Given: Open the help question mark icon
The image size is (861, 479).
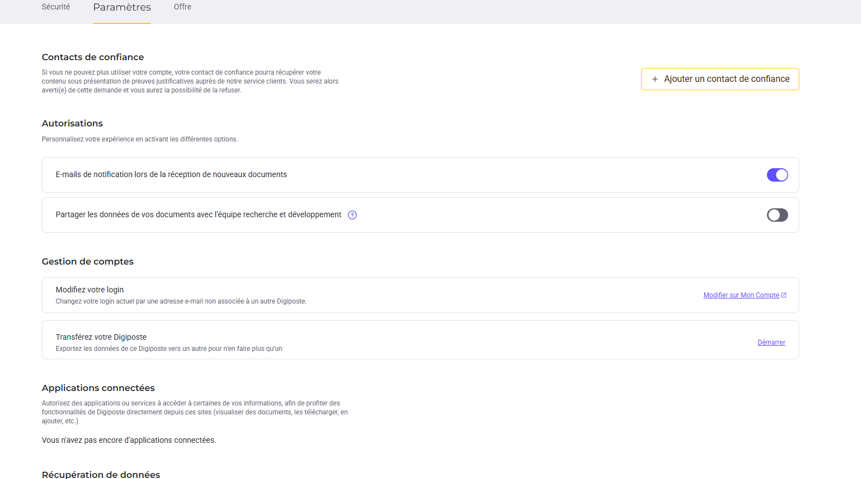Looking at the screenshot, I should [x=352, y=215].
